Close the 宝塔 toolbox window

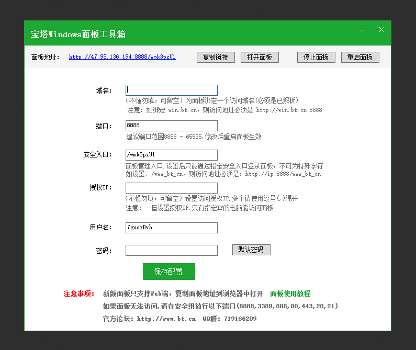point(381,30)
